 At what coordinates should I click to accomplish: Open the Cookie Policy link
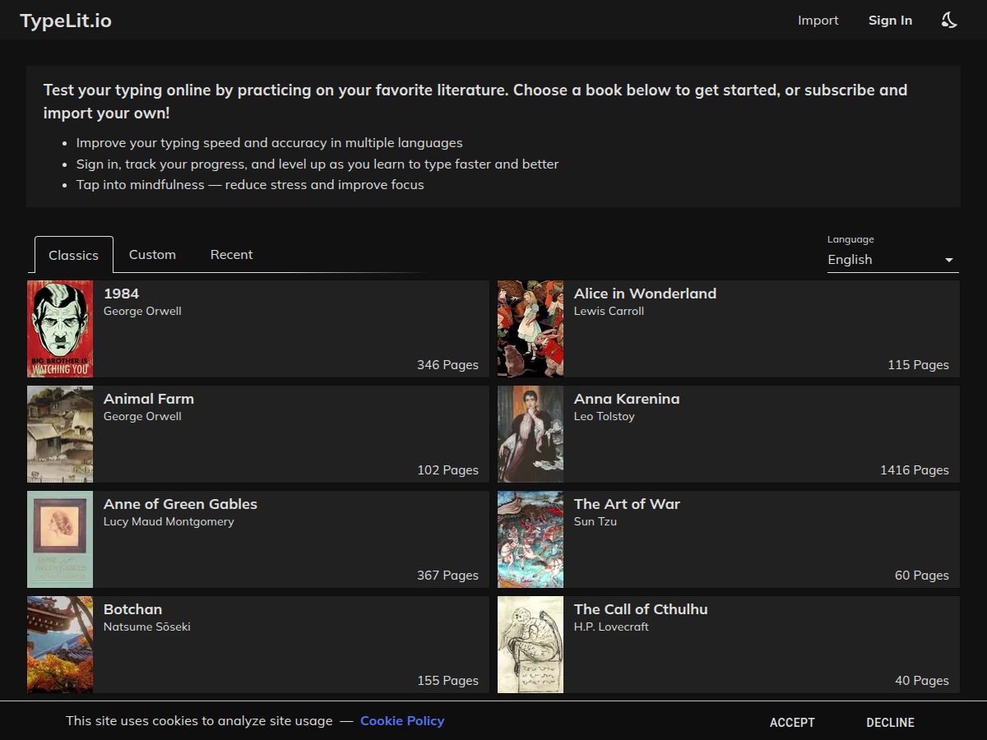click(402, 721)
